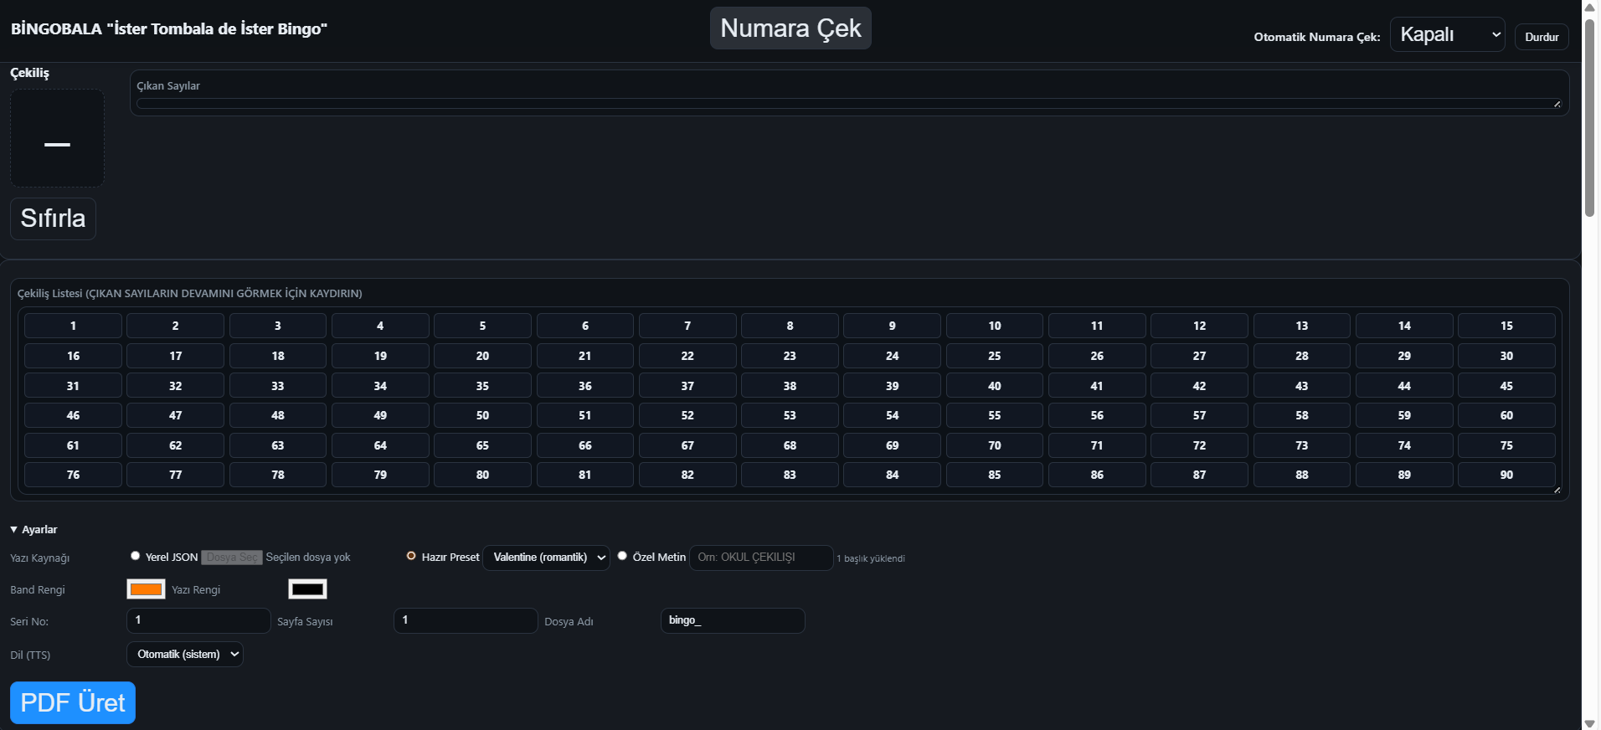Select the Hazır Preset radio option
1601x730 pixels.
click(x=411, y=556)
